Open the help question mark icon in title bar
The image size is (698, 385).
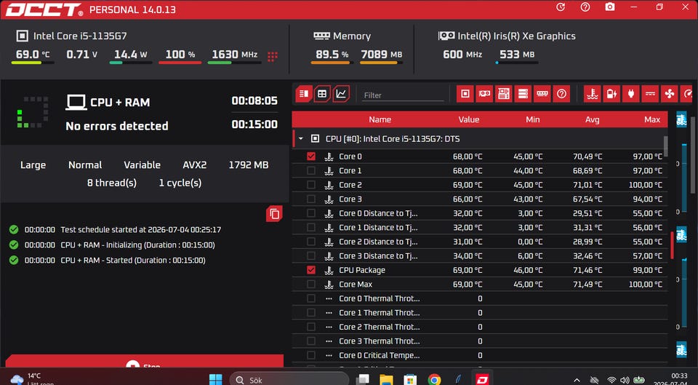coord(585,7)
